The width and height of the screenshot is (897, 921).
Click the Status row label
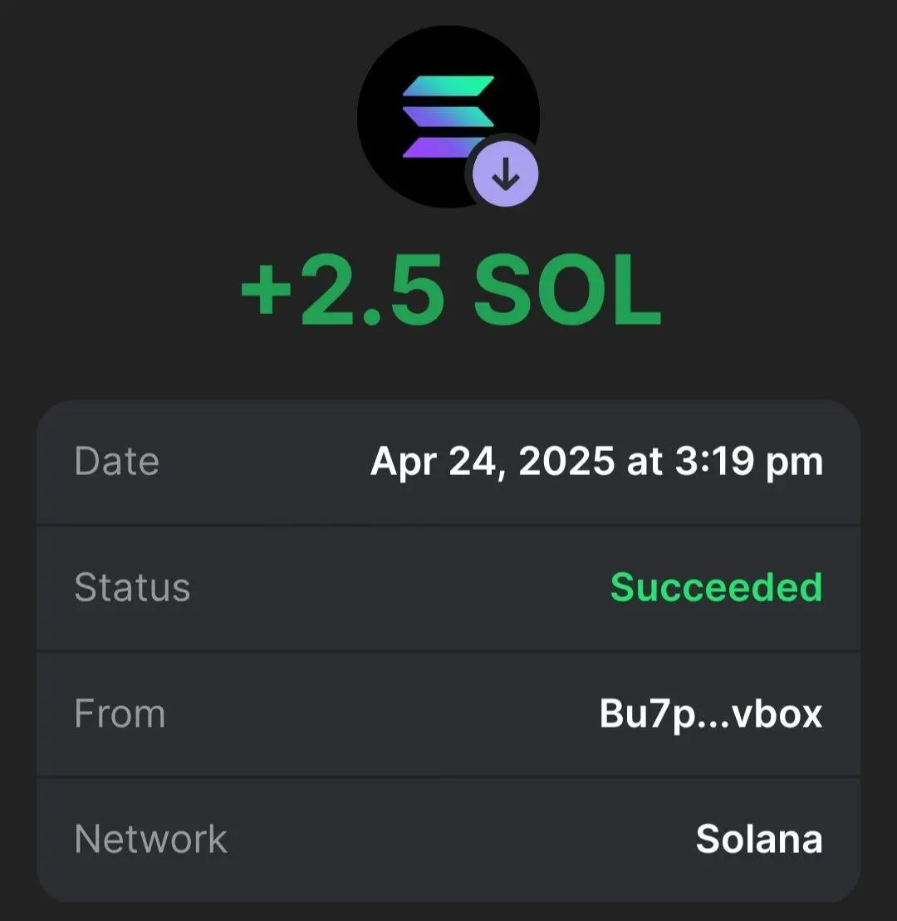tap(133, 587)
